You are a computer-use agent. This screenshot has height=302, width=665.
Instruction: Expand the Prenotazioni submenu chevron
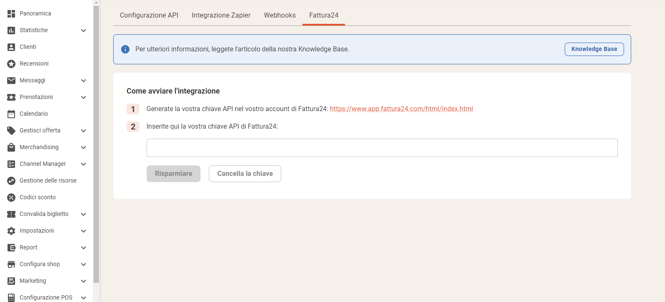[x=84, y=97]
